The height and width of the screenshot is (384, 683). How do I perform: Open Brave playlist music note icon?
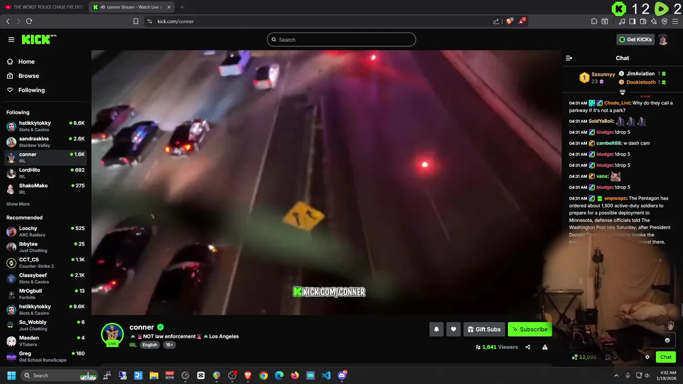point(622,21)
